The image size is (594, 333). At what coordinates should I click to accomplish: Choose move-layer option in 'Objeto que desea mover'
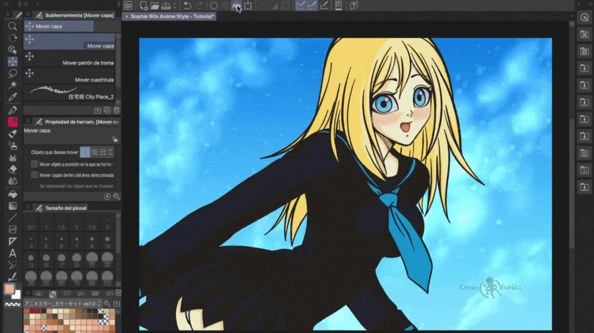85,152
